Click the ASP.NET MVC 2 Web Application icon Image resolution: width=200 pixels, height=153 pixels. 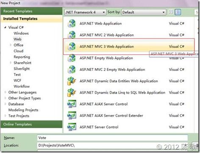tap(72, 35)
